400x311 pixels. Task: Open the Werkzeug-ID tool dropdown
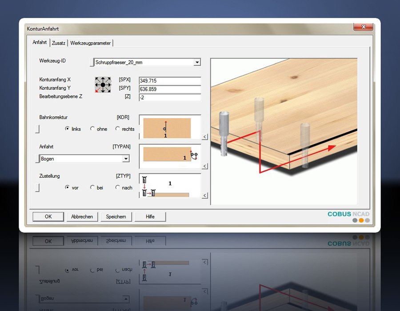(197, 63)
